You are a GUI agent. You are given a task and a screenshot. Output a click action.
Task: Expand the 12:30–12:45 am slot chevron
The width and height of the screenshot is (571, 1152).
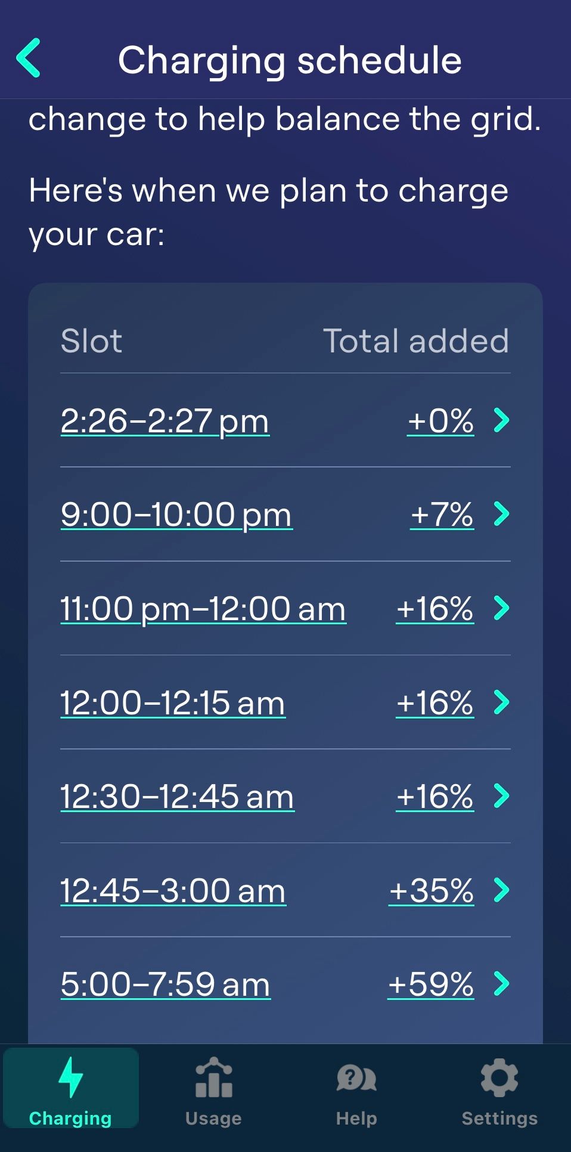tap(502, 796)
